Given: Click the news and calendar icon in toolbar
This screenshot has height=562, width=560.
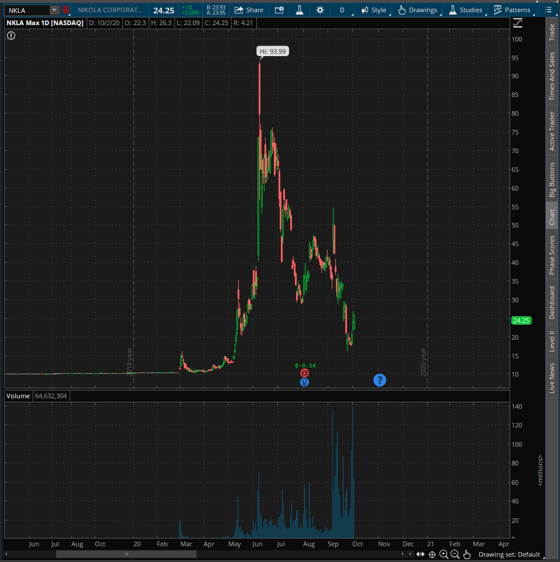Looking at the screenshot, I should tap(279, 10).
